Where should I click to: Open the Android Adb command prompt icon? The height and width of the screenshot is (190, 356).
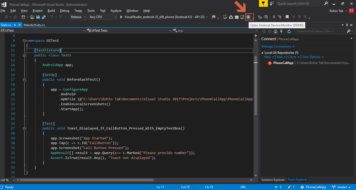(237, 17)
